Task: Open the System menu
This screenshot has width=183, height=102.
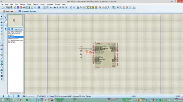Action: [x=57, y=5]
